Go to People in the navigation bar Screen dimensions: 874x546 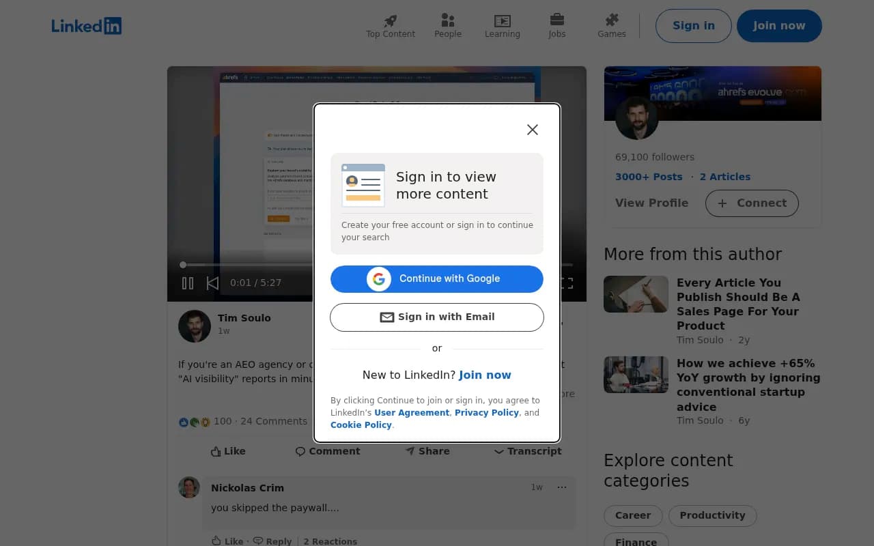448,26
